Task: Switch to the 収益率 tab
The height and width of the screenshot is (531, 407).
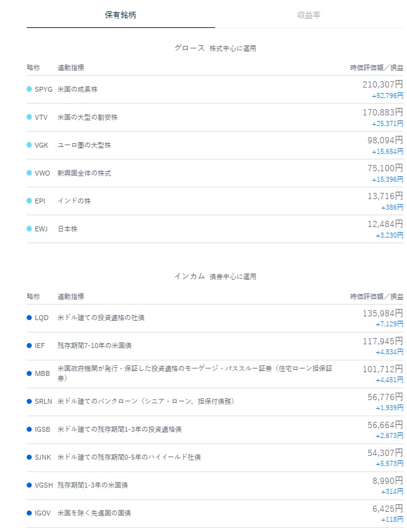Action: [309, 15]
